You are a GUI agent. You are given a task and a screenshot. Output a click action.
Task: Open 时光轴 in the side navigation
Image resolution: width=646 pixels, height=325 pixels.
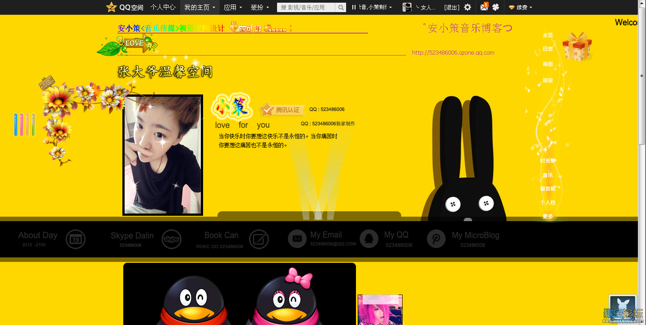pos(548,160)
